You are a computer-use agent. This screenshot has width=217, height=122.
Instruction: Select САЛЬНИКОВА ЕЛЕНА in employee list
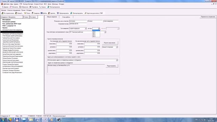[13, 66]
